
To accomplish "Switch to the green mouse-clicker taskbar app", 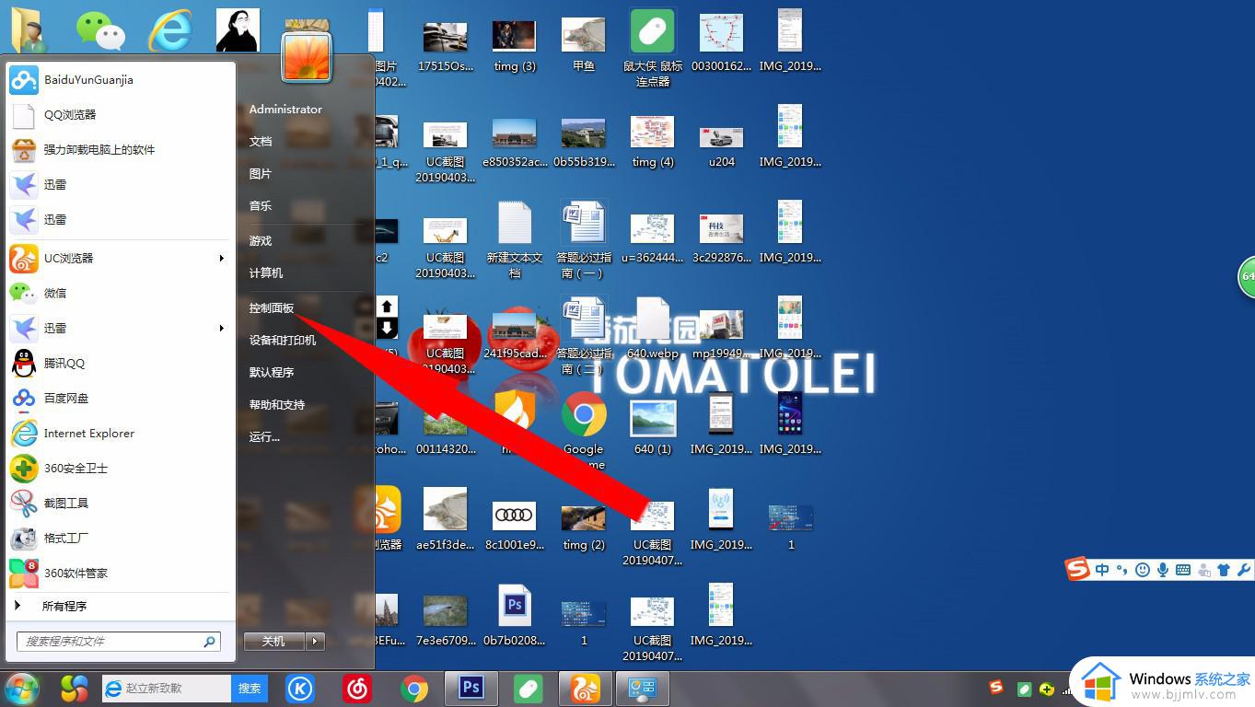I will pos(529,688).
